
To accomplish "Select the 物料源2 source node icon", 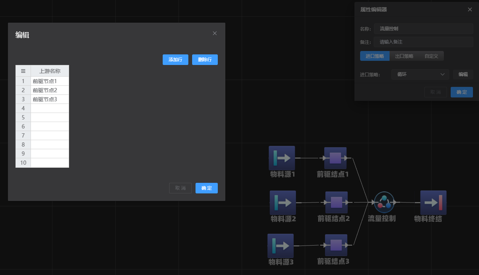I will click(283, 202).
